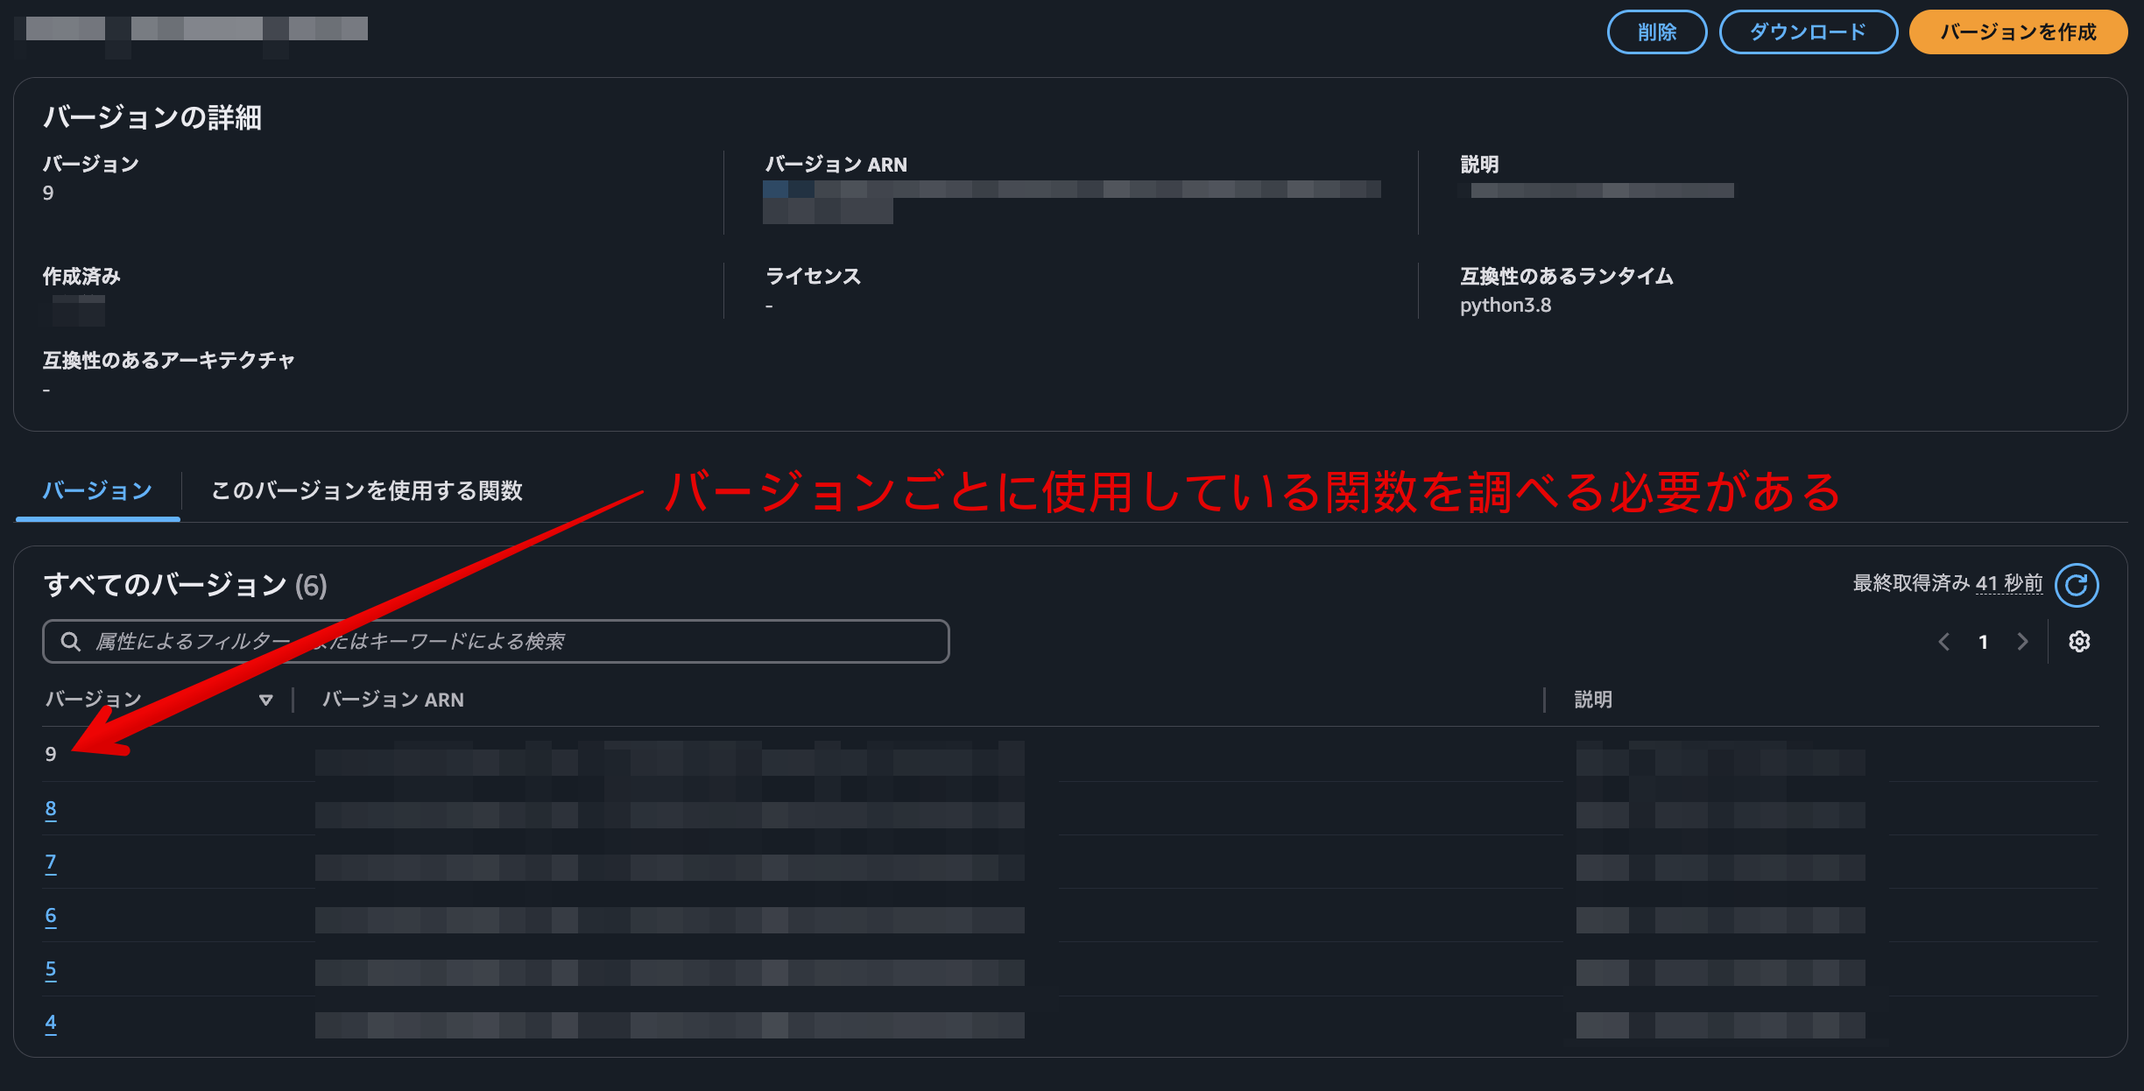Sort the バージョン column

click(265, 699)
